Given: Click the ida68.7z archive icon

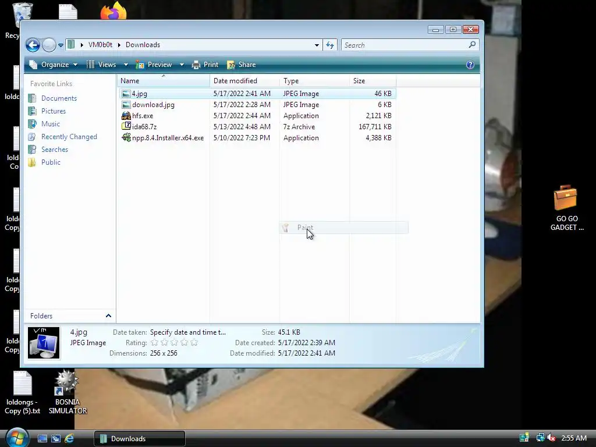Looking at the screenshot, I should (x=126, y=126).
